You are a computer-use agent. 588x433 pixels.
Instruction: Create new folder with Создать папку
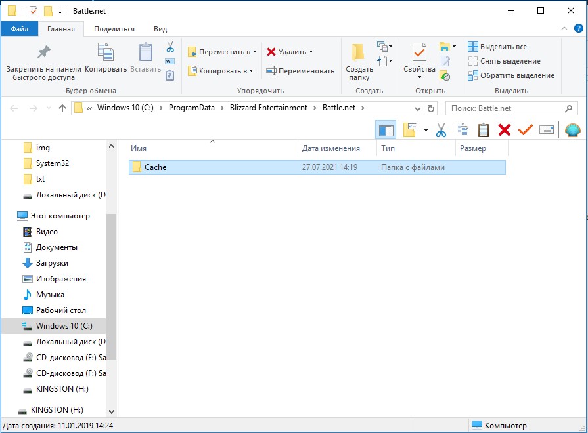359,62
